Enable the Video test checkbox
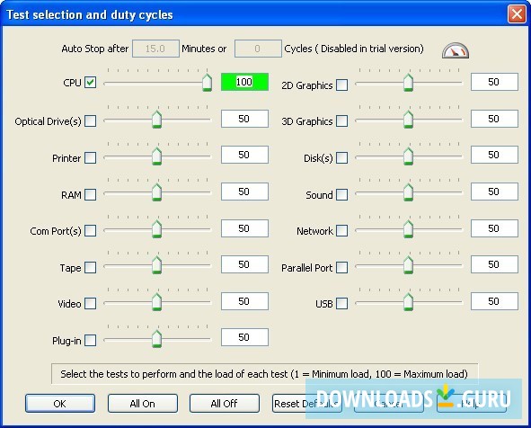Screen dimensions: 531x428 [90, 303]
